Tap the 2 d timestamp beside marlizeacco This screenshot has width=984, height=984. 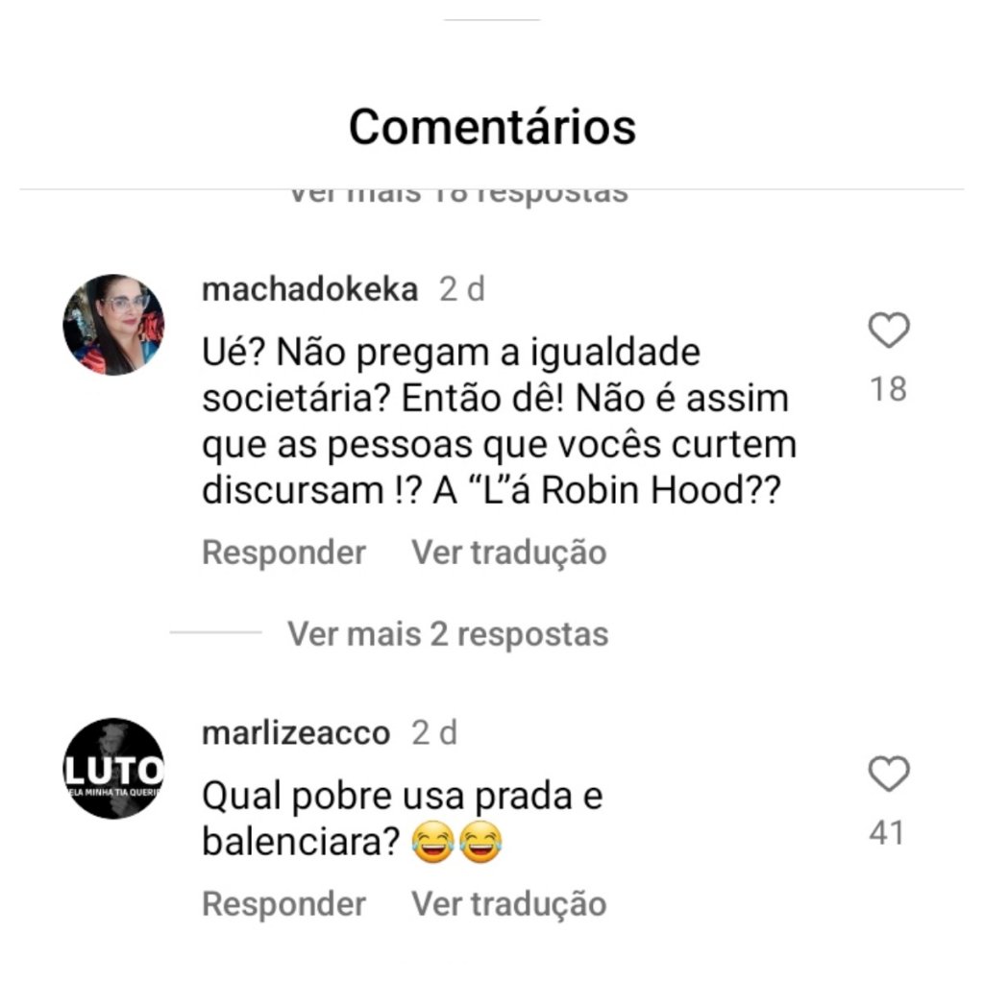(434, 733)
